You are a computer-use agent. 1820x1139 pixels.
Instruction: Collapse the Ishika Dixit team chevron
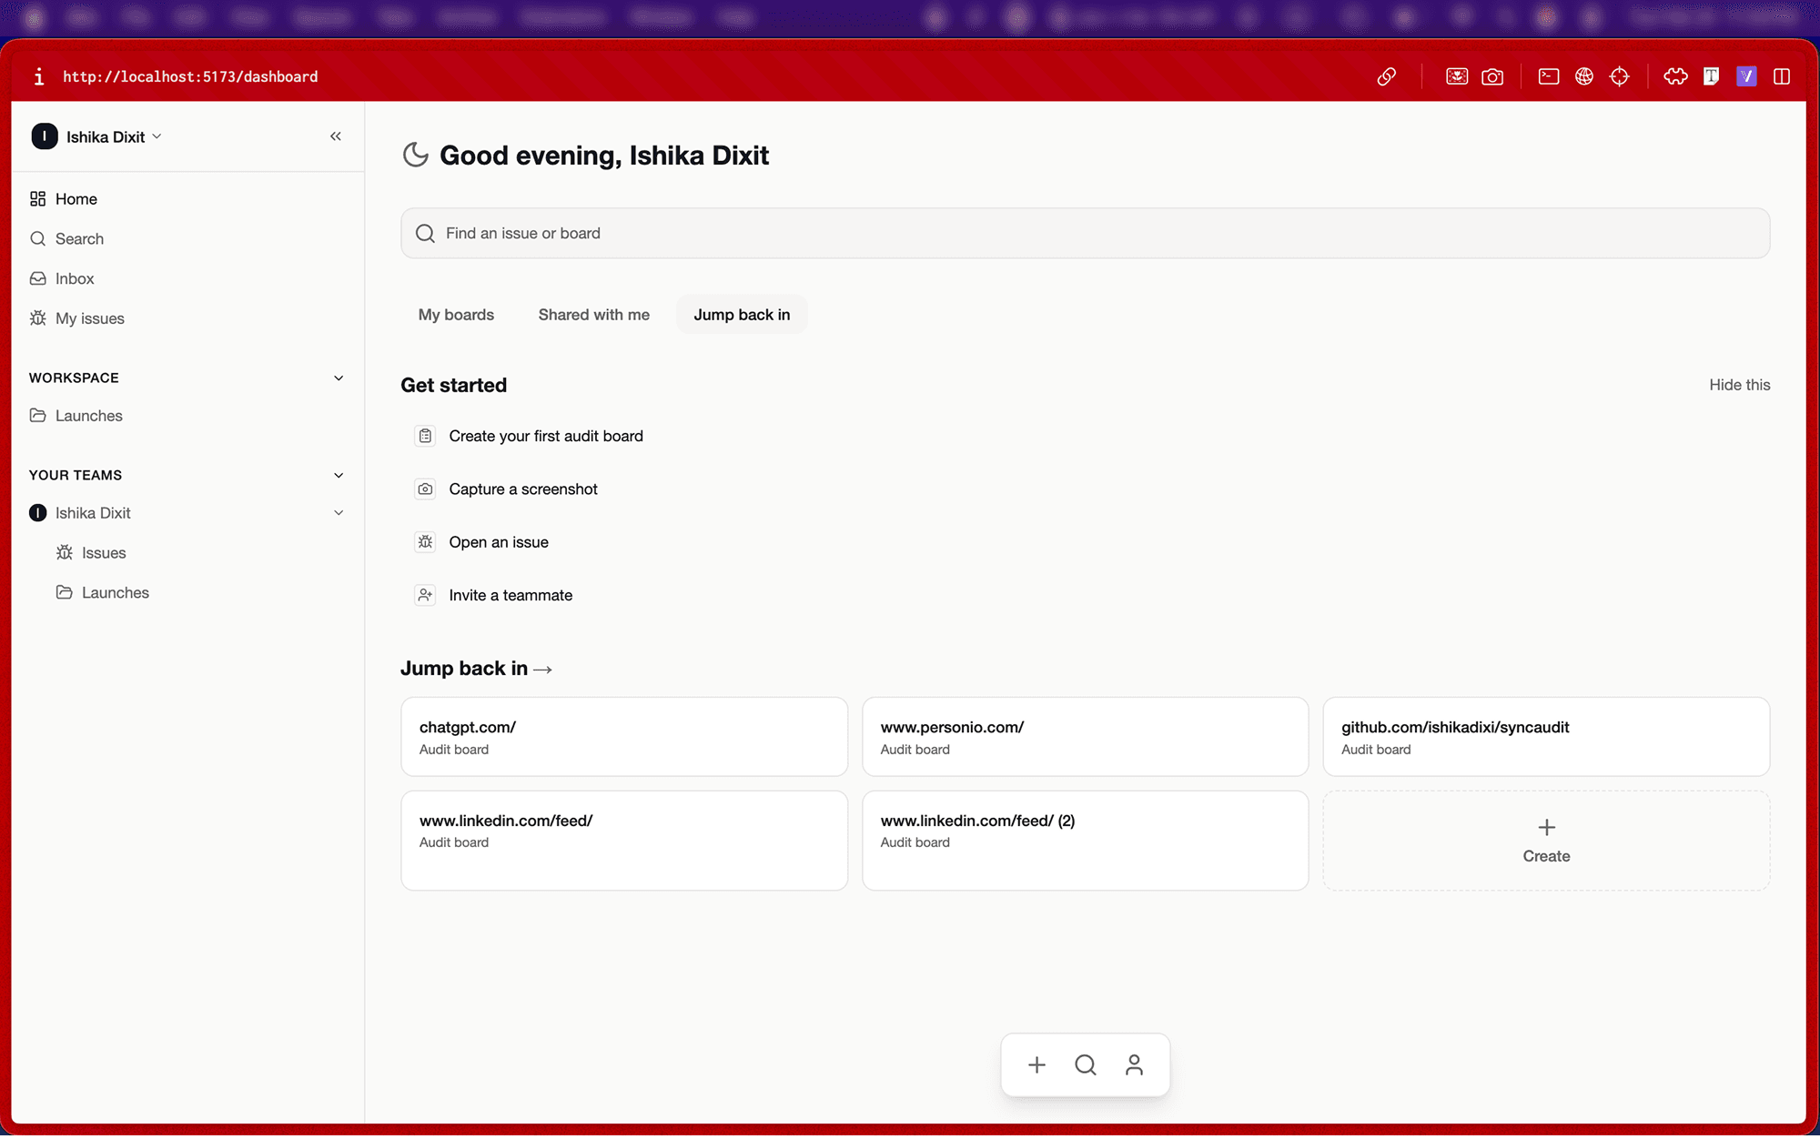pos(339,513)
